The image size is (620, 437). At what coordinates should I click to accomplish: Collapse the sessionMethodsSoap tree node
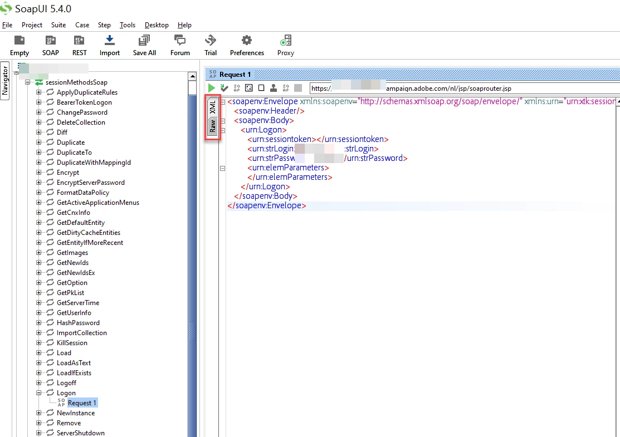pyautogui.click(x=27, y=82)
